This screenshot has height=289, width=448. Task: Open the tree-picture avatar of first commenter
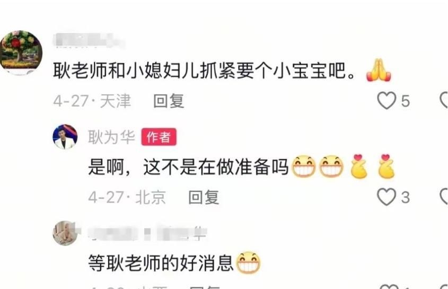click(21, 52)
